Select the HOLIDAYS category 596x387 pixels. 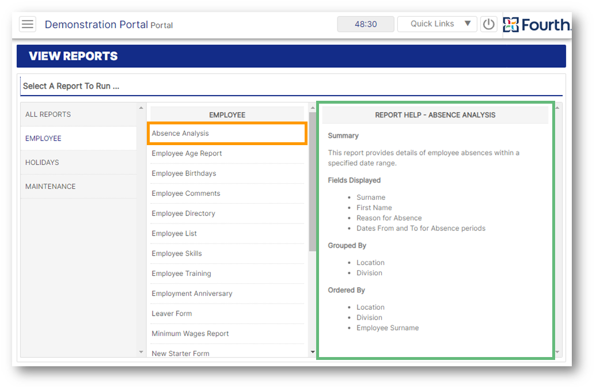click(x=79, y=162)
